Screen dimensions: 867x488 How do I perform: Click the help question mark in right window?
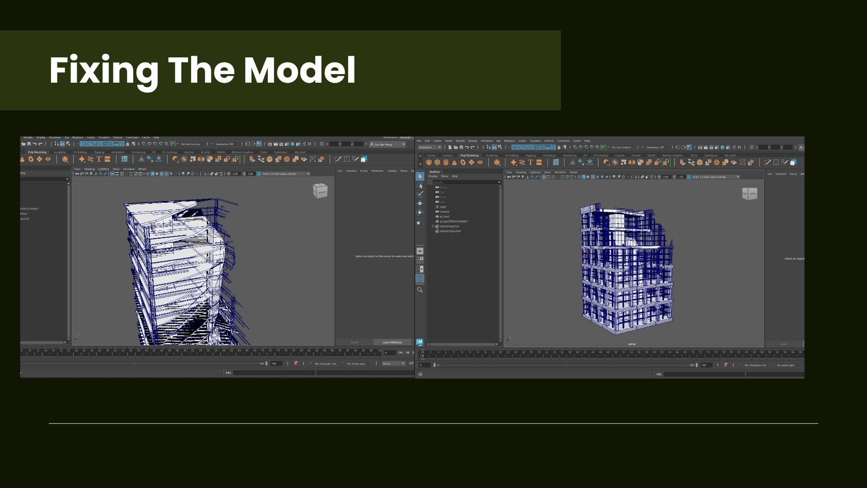[420, 375]
